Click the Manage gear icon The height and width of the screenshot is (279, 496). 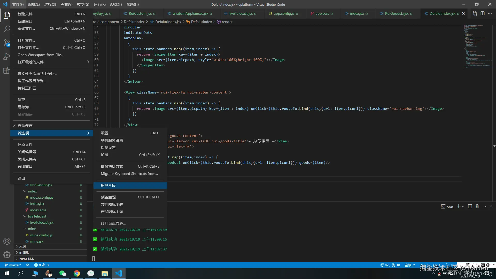(x=7, y=255)
